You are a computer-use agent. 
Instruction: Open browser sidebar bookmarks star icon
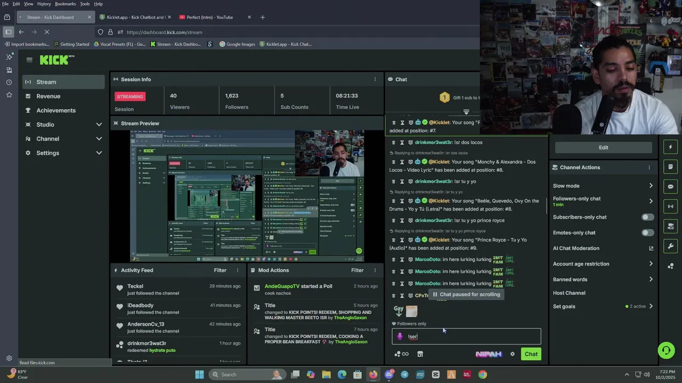click(x=9, y=95)
